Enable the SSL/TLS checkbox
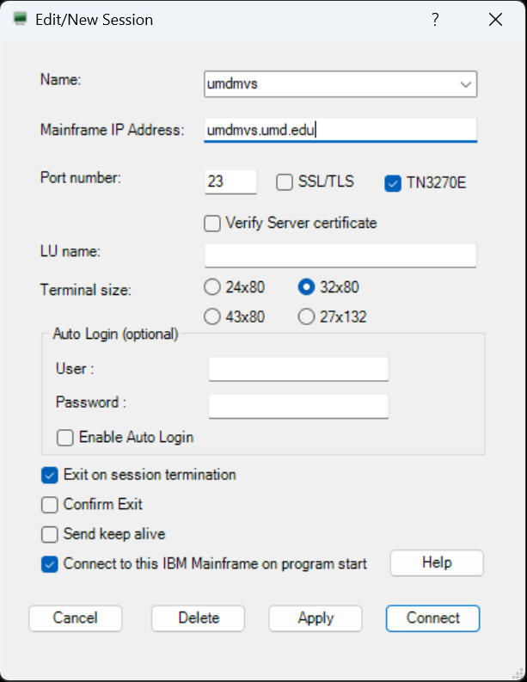Screen dimensions: 527x682 (285, 182)
